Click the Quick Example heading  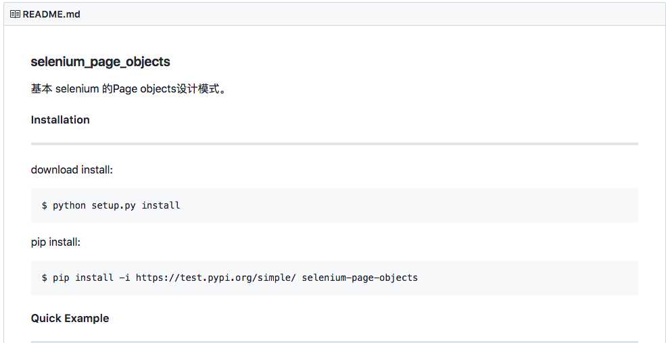pyautogui.click(x=70, y=319)
